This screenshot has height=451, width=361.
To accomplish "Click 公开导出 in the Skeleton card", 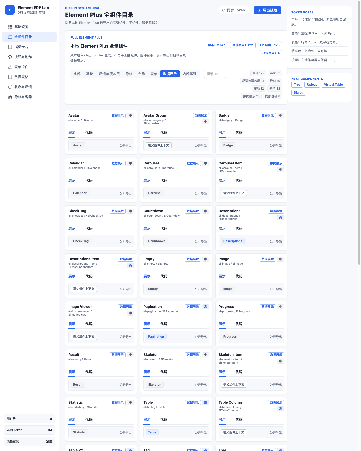I will 201,385.
